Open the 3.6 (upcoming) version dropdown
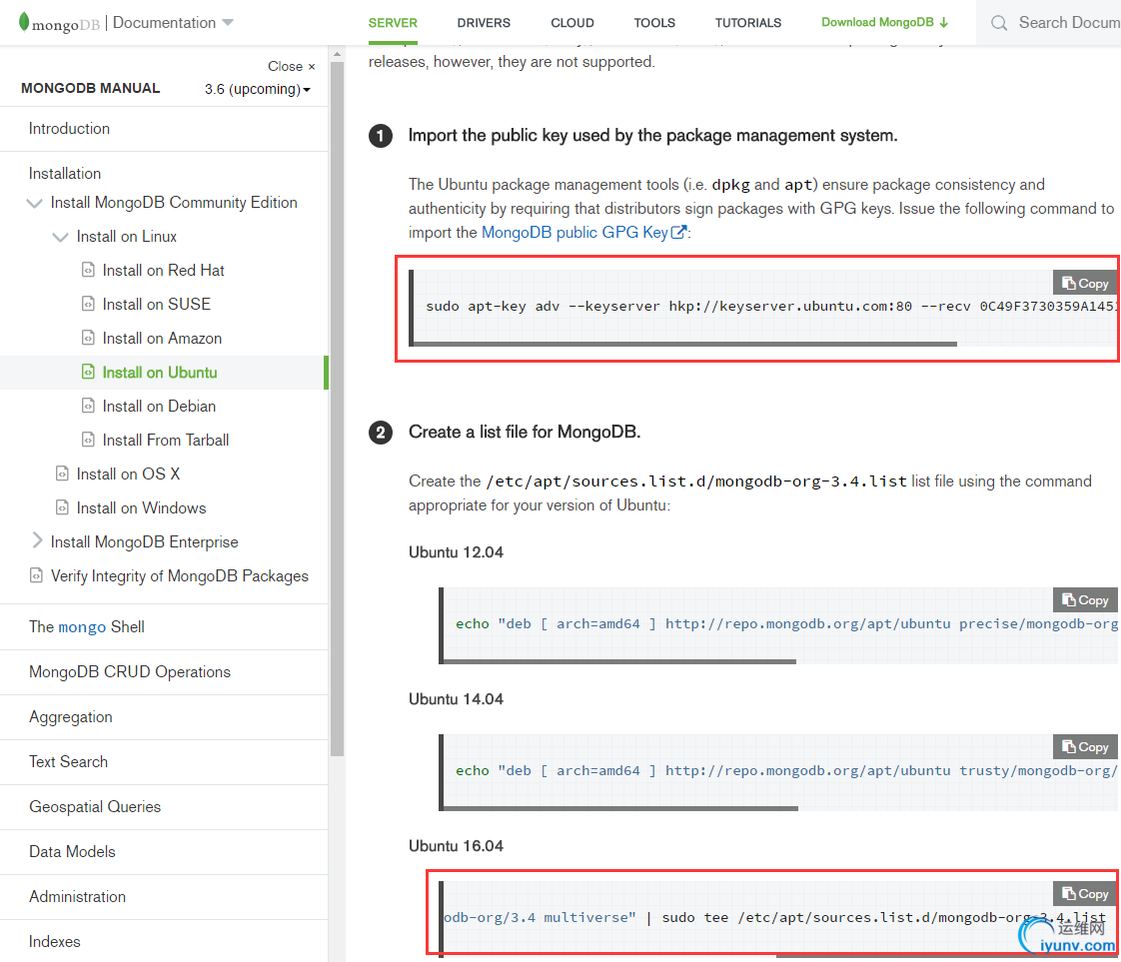The height and width of the screenshot is (962, 1121). pyautogui.click(x=258, y=89)
